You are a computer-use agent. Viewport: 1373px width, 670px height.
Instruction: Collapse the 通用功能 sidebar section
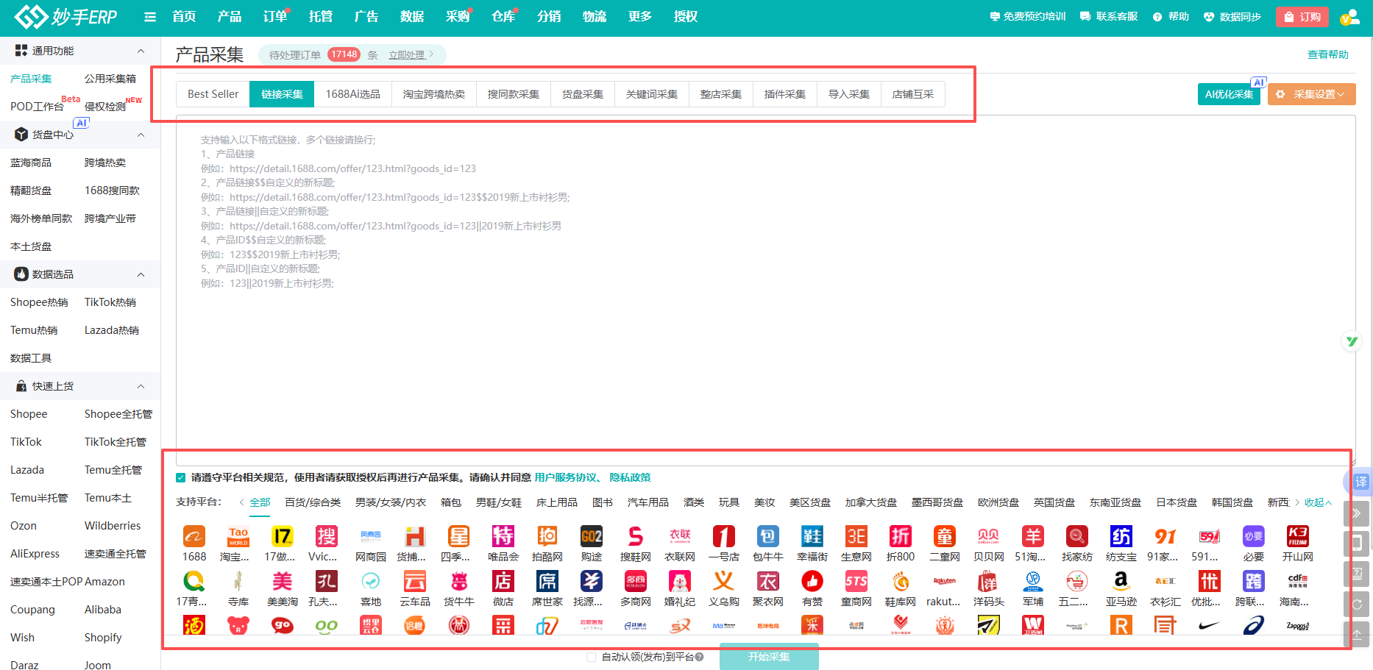[141, 51]
